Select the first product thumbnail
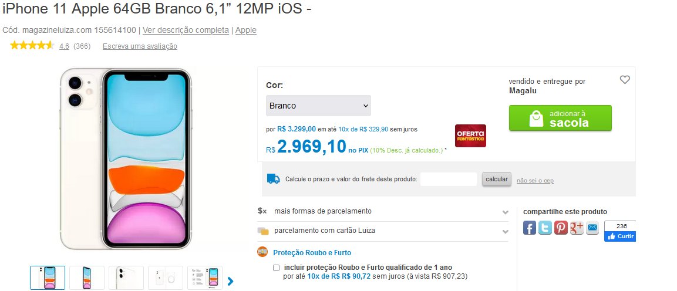Image resolution: width=677 pixels, height=291 pixels. [x=48, y=278]
